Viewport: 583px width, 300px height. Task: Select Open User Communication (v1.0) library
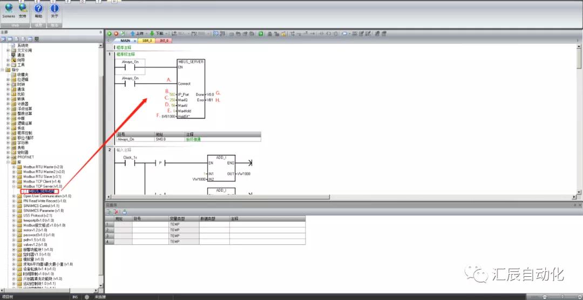[x=47, y=196]
